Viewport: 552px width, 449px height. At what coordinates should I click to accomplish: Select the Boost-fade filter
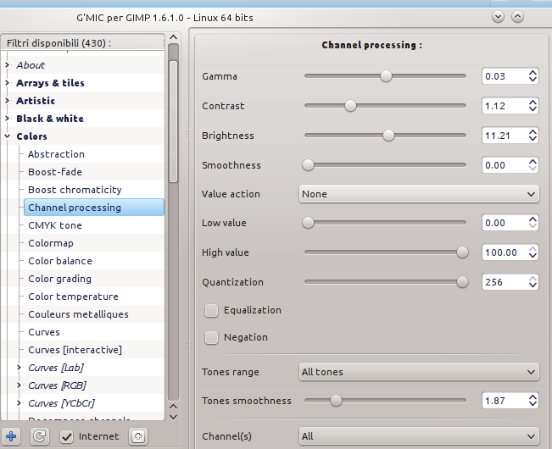[x=55, y=172]
